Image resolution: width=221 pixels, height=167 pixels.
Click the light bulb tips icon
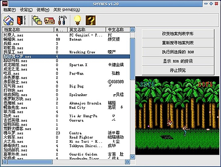coord(77,20)
